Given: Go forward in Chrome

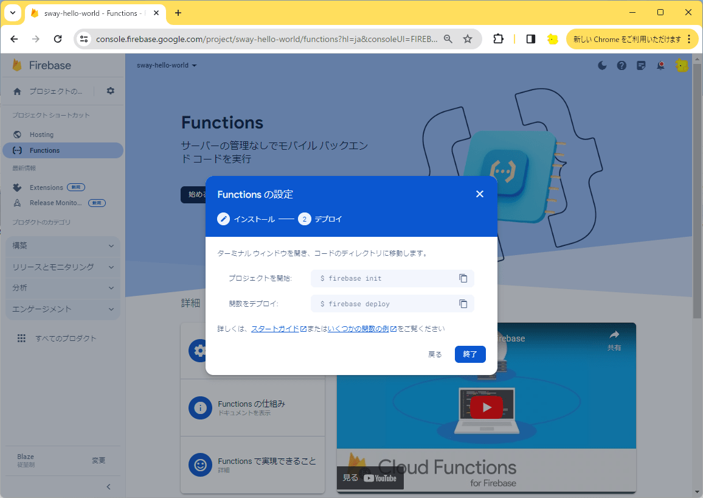Looking at the screenshot, I should pyautogui.click(x=36, y=39).
